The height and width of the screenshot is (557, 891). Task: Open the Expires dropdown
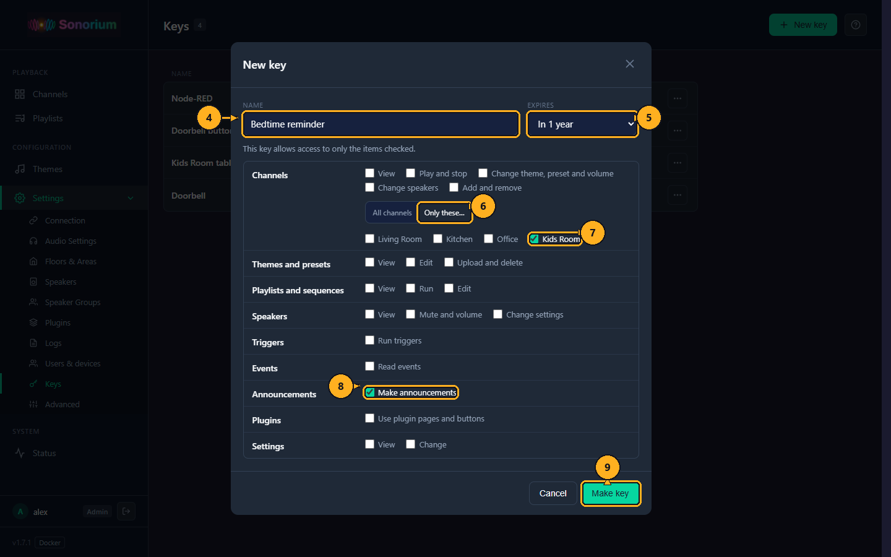[582, 124]
